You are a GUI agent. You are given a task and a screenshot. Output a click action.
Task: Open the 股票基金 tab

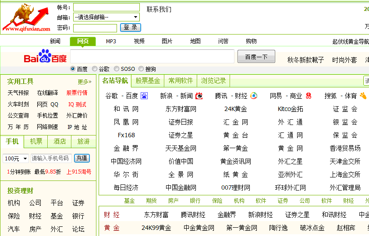click(148, 81)
